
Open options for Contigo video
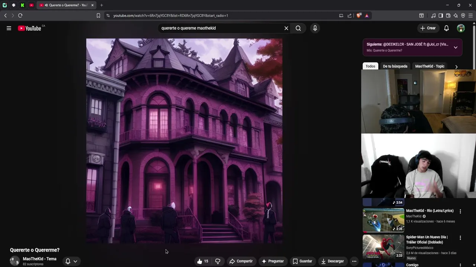point(460,265)
